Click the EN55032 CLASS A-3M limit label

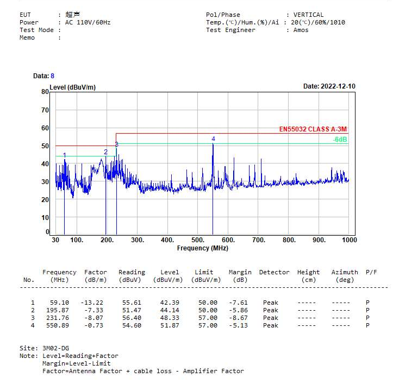pos(313,129)
